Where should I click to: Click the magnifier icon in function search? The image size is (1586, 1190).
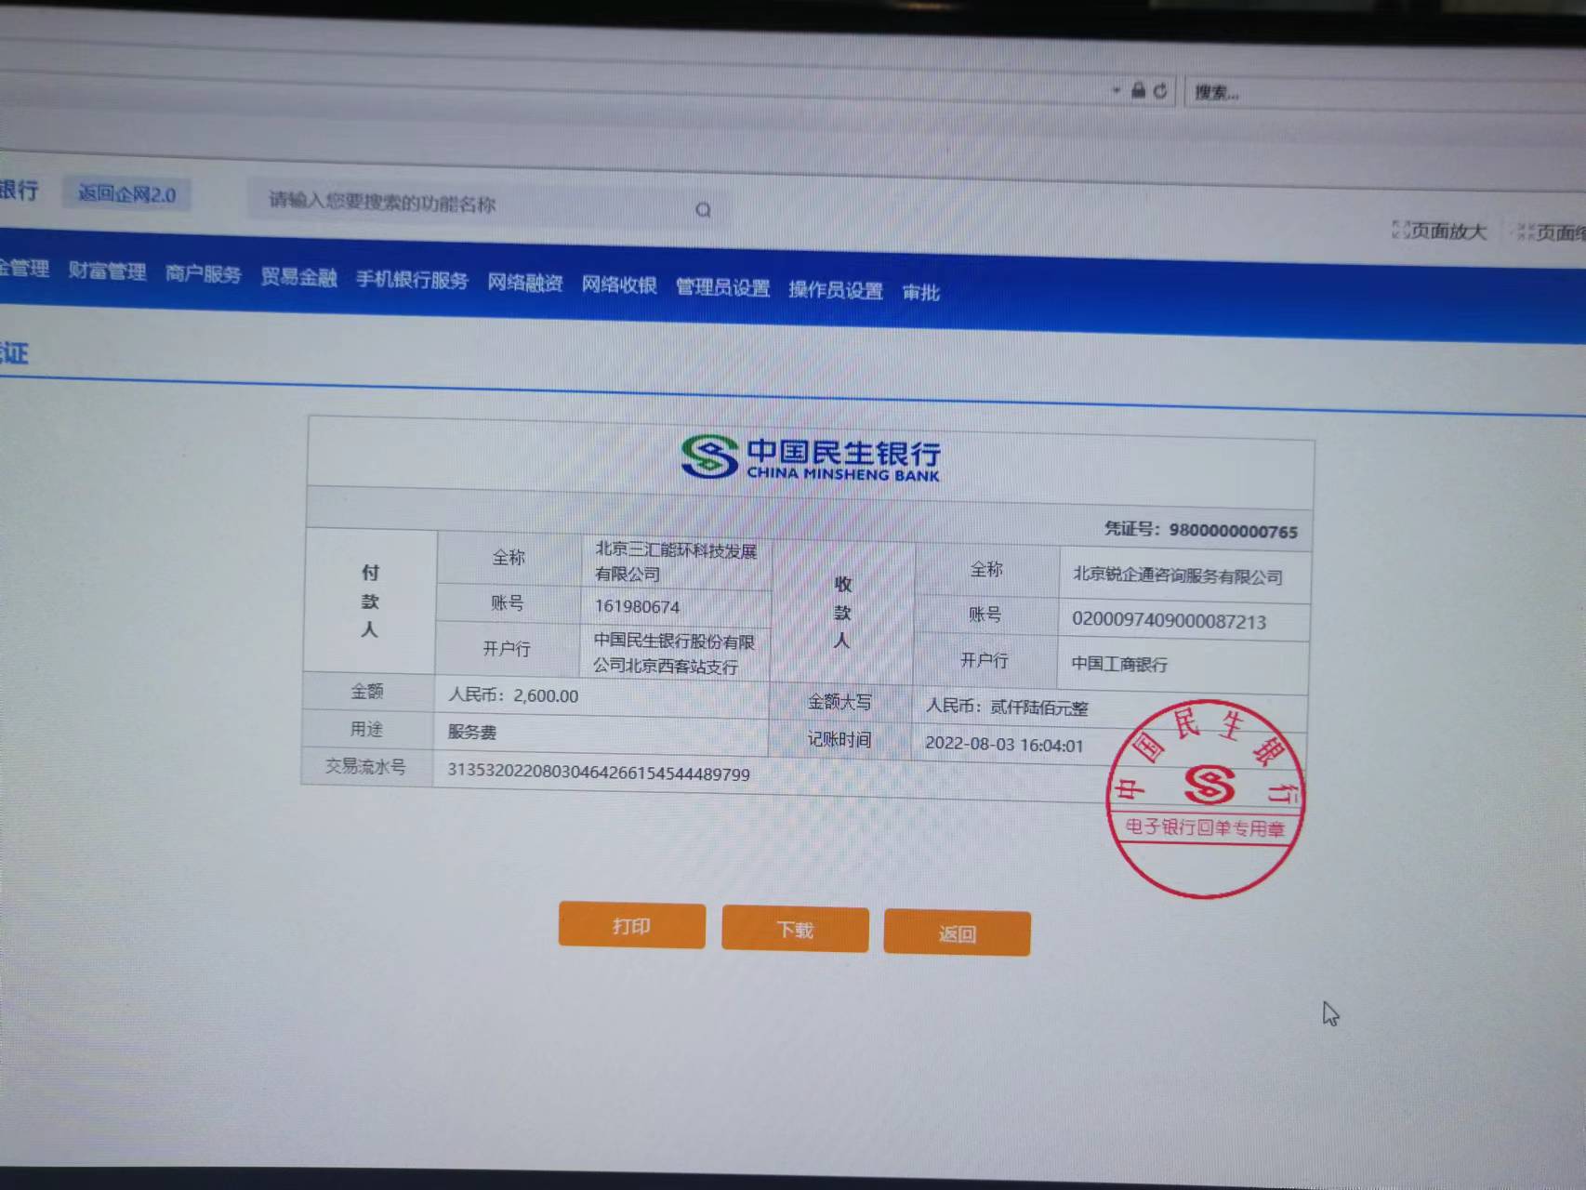703,210
